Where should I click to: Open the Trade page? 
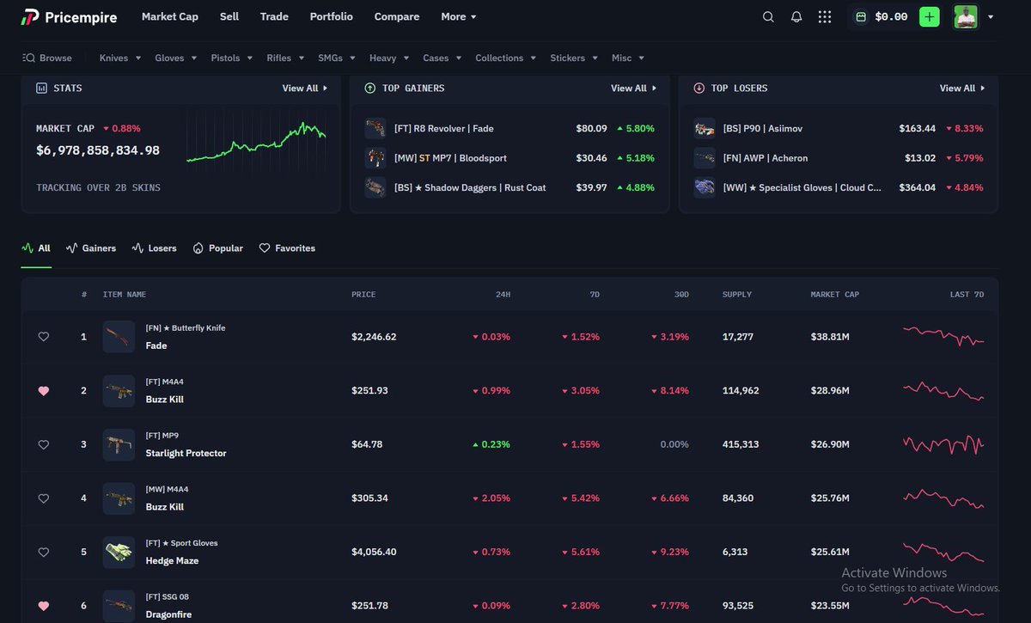click(x=274, y=16)
